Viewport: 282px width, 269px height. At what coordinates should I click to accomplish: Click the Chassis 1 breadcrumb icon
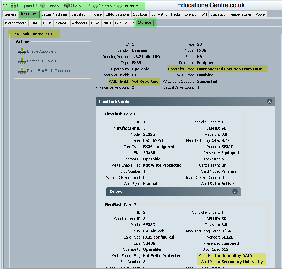(x=67, y=6)
